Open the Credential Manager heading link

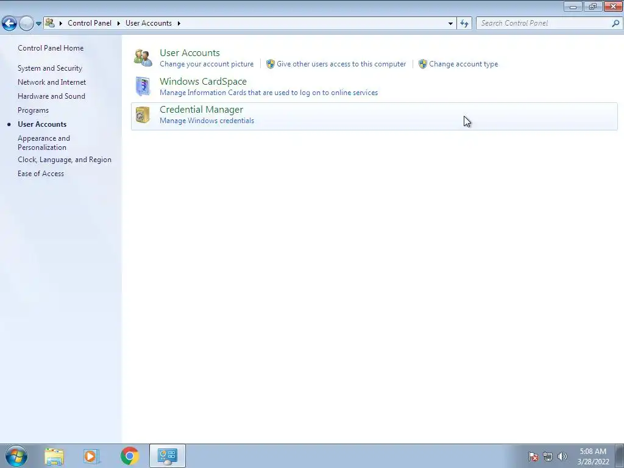pyautogui.click(x=201, y=110)
